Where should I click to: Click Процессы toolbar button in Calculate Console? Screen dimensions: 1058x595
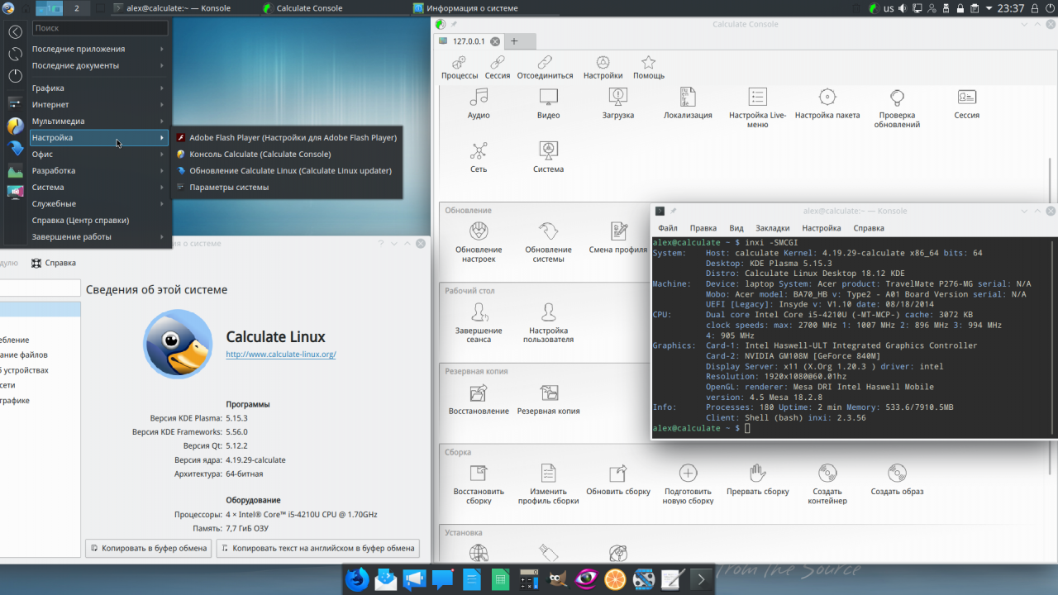tap(460, 68)
